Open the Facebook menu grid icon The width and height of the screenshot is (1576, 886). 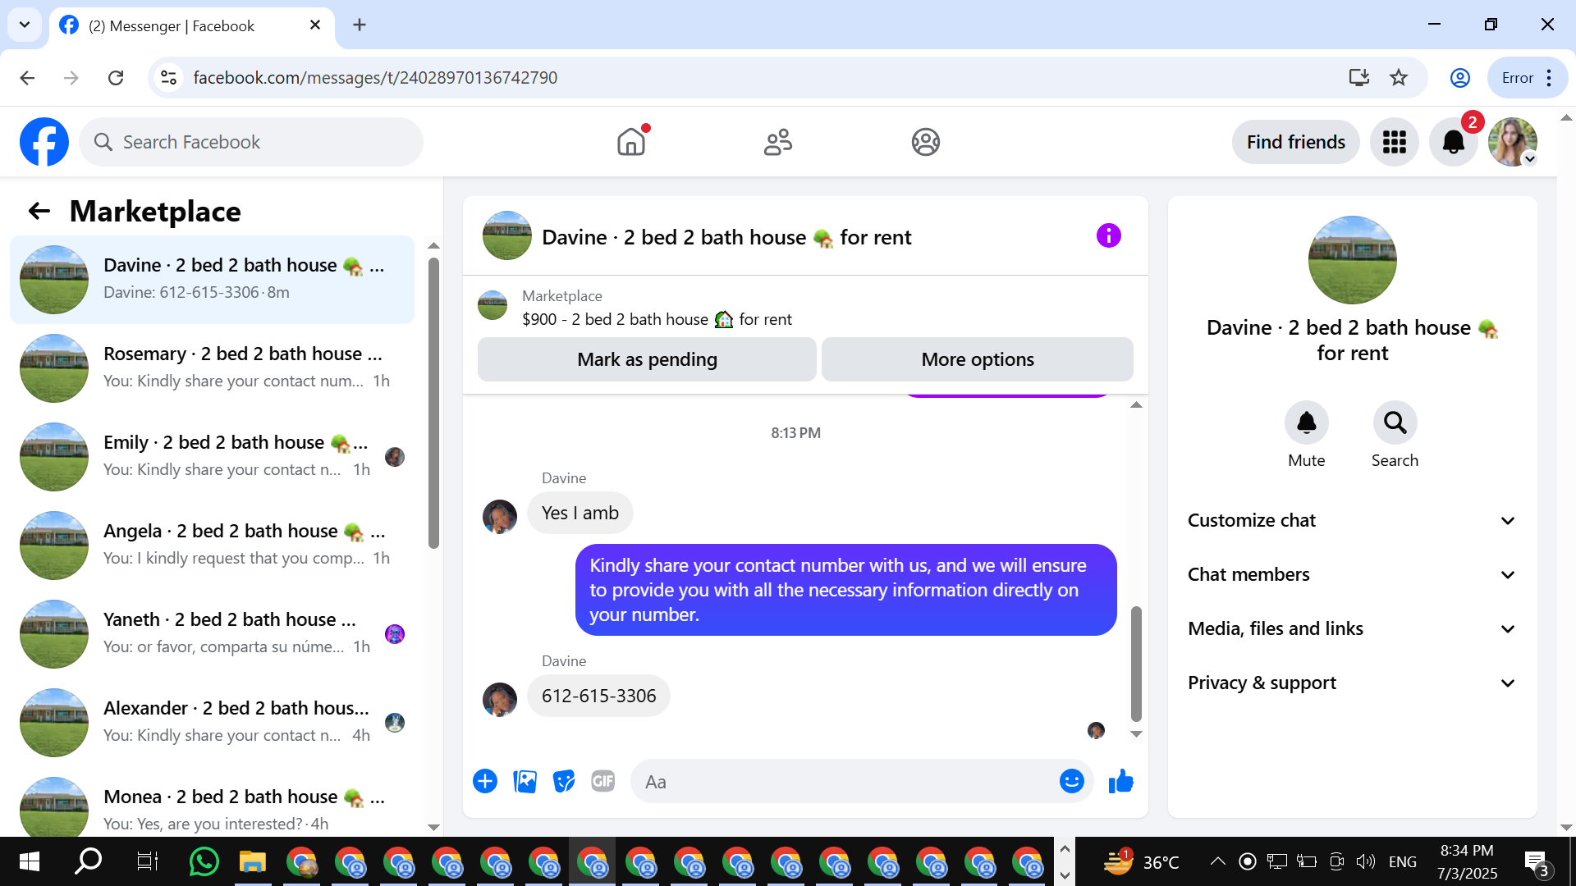tap(1394, 142)
